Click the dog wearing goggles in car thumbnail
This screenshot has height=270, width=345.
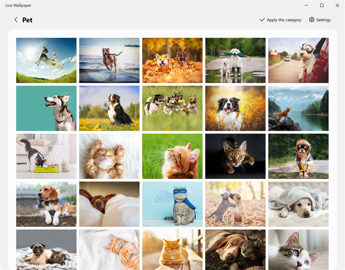tap(298, 60)
